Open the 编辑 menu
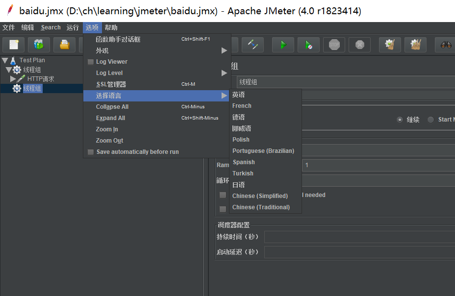 27,27
